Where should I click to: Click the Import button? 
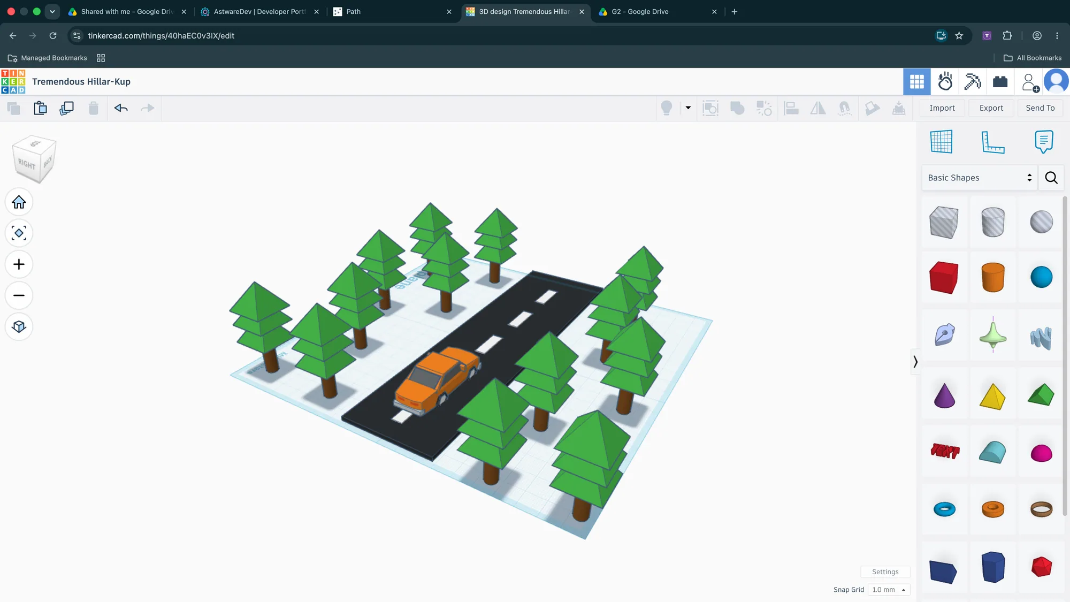pyautogui.click(x=942, y=108)
